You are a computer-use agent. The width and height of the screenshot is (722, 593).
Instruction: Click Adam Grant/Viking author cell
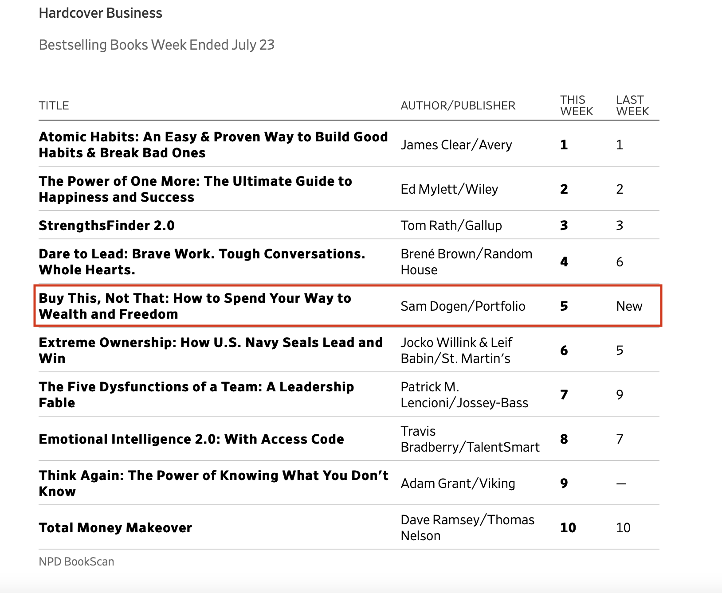(x=458, y=484)
